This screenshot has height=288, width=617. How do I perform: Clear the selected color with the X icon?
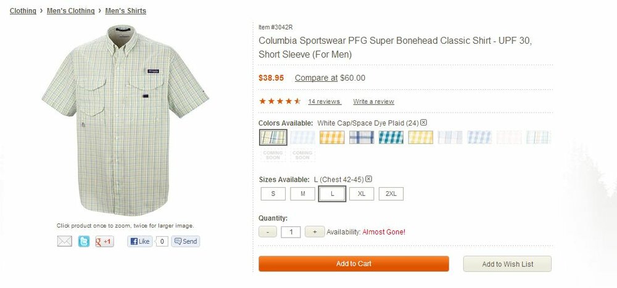pos(424,122)
